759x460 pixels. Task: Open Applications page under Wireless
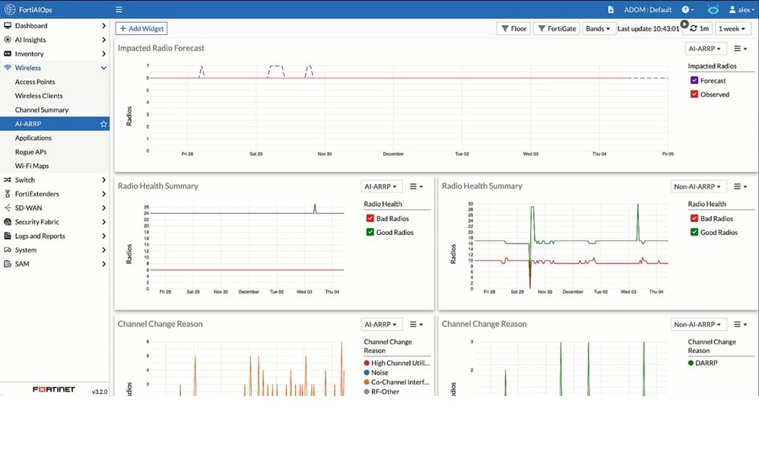click(x=33, y=138)
